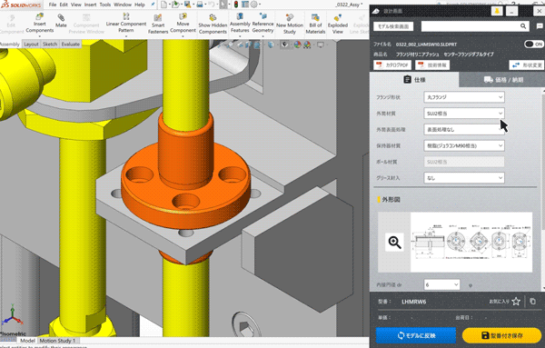Expand the グリース封入 dropdown

point(464,178)
